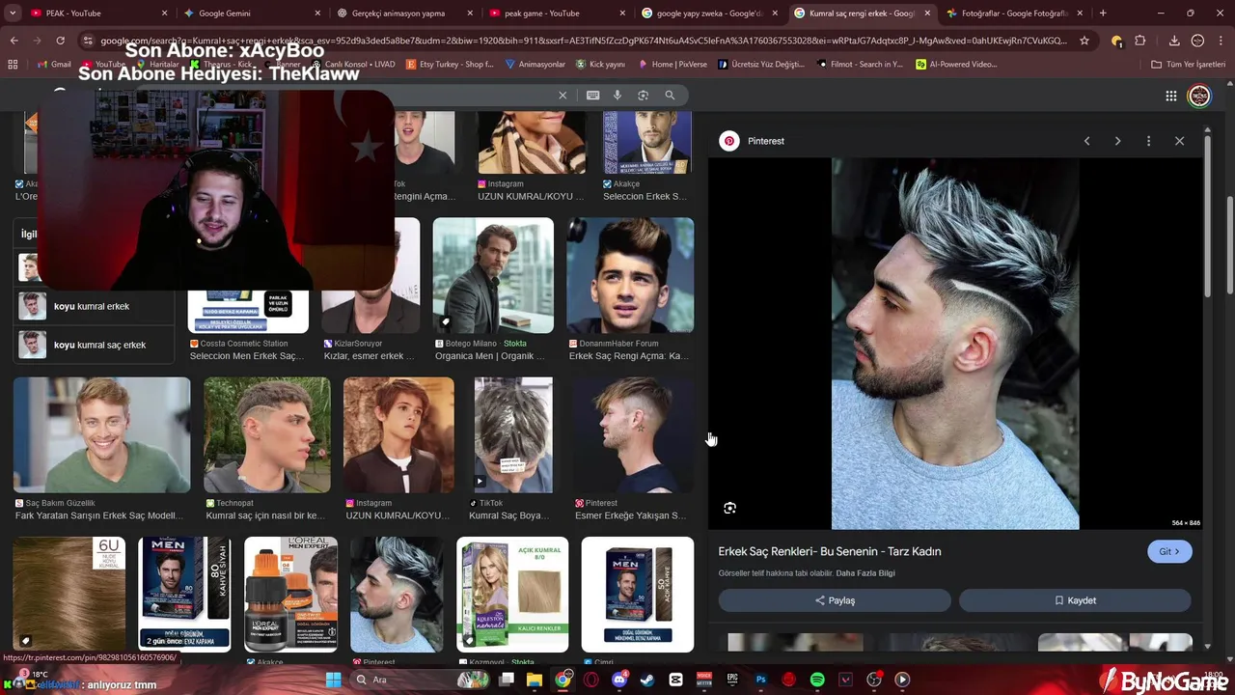The width and height of the screenshot is (1235, 695).
Task: Open Discord from the taskbar
Action: click(619, 680)
